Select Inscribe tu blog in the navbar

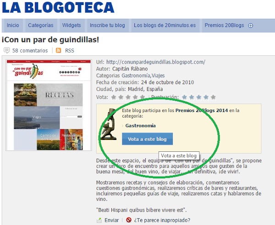point(107,26)
